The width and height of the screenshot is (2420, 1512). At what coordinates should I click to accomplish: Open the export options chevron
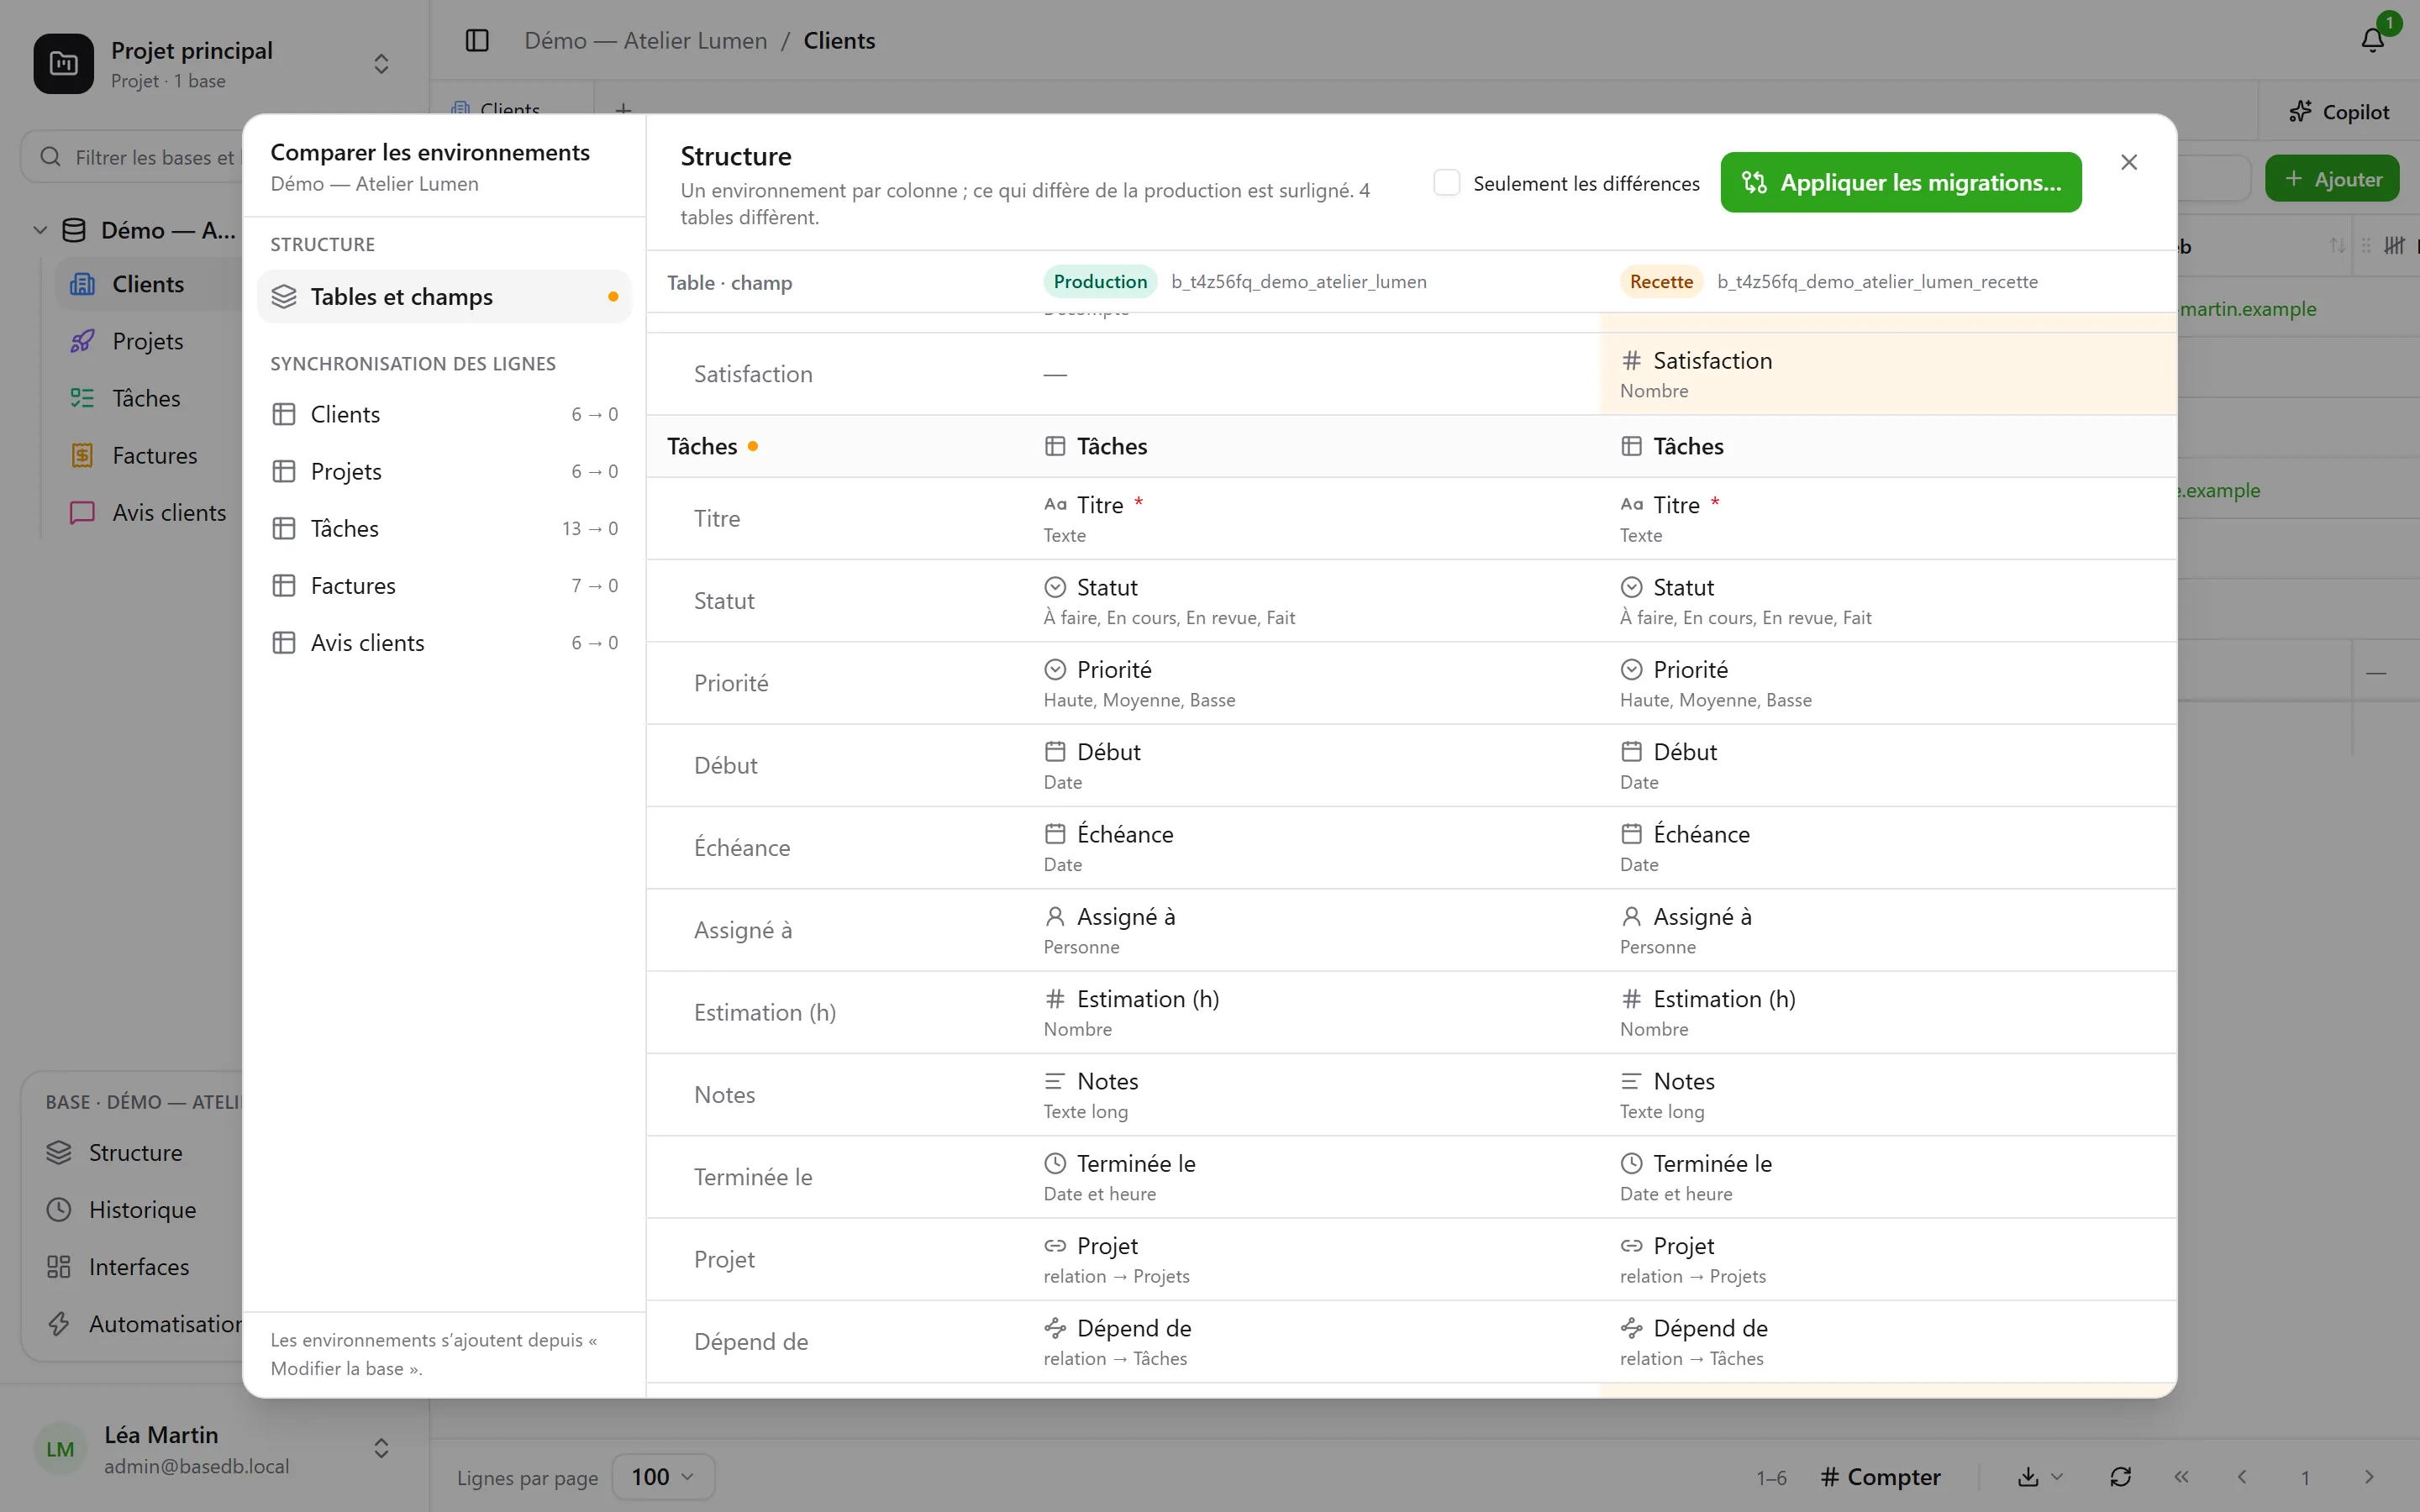coord(2057,1476)
